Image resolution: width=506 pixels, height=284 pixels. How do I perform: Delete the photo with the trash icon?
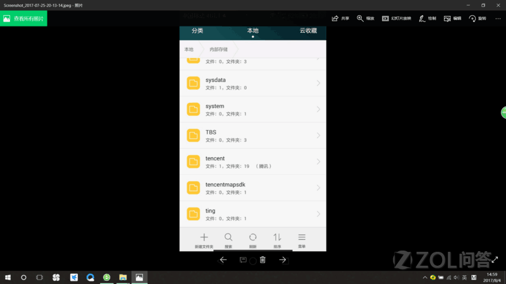tap(262, 259)
